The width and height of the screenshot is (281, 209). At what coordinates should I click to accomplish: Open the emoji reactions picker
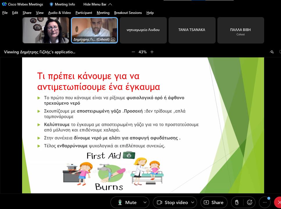tap(249, 202)
